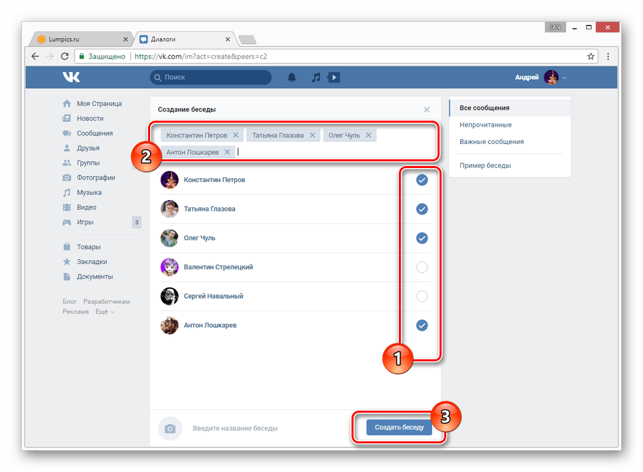The width and height of the screenshot is (643, 472).
Task: Click the Создать беседу button
Action: click(399, 427)
